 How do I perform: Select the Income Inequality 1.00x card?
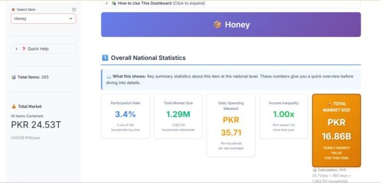pos(284,116)
